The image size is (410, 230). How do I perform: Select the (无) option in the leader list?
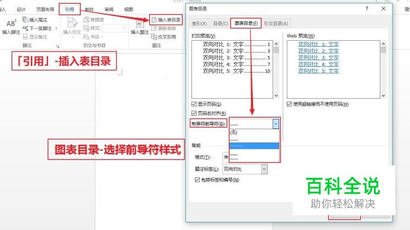pyautogui.click(x=254, y=132)
